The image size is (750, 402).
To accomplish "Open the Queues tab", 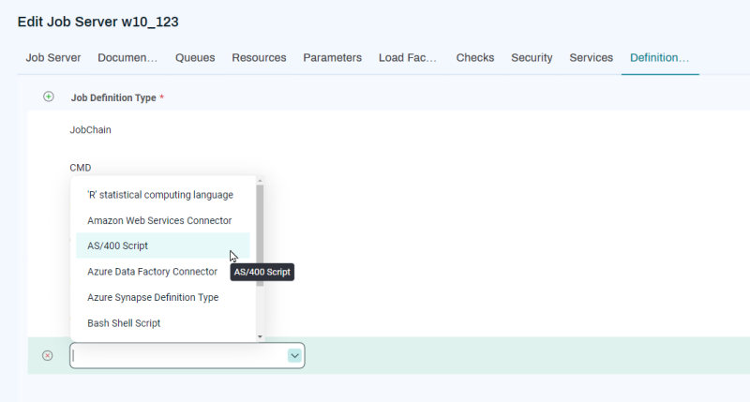I will (195, 58).
